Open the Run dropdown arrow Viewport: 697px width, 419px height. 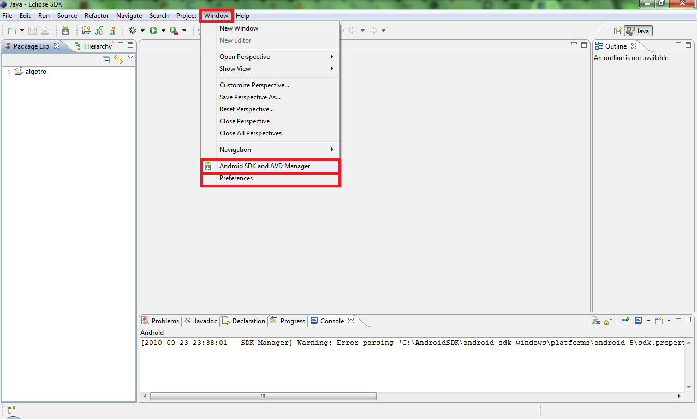[163, 31]
